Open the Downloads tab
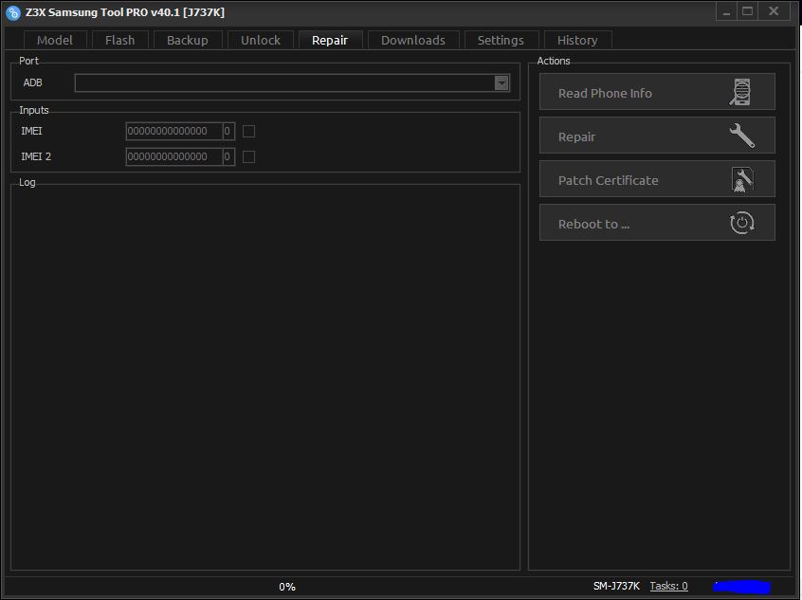The height and width of the screenshot is (600, 802). pyautogui.click(x=412, y=40)
